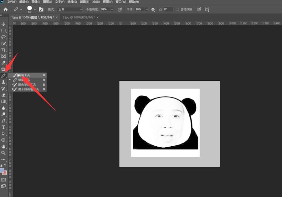Select the Move tool
Screen dimensions: 282x197
click(x=3, y=24)
